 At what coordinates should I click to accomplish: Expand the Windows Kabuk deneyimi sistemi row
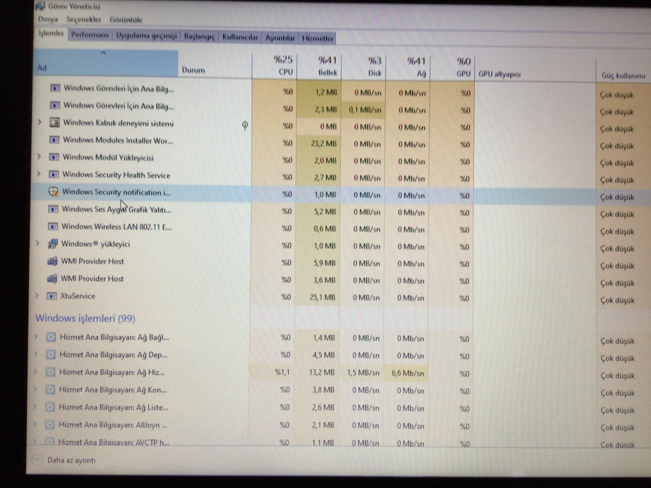[x=40, y=122]
